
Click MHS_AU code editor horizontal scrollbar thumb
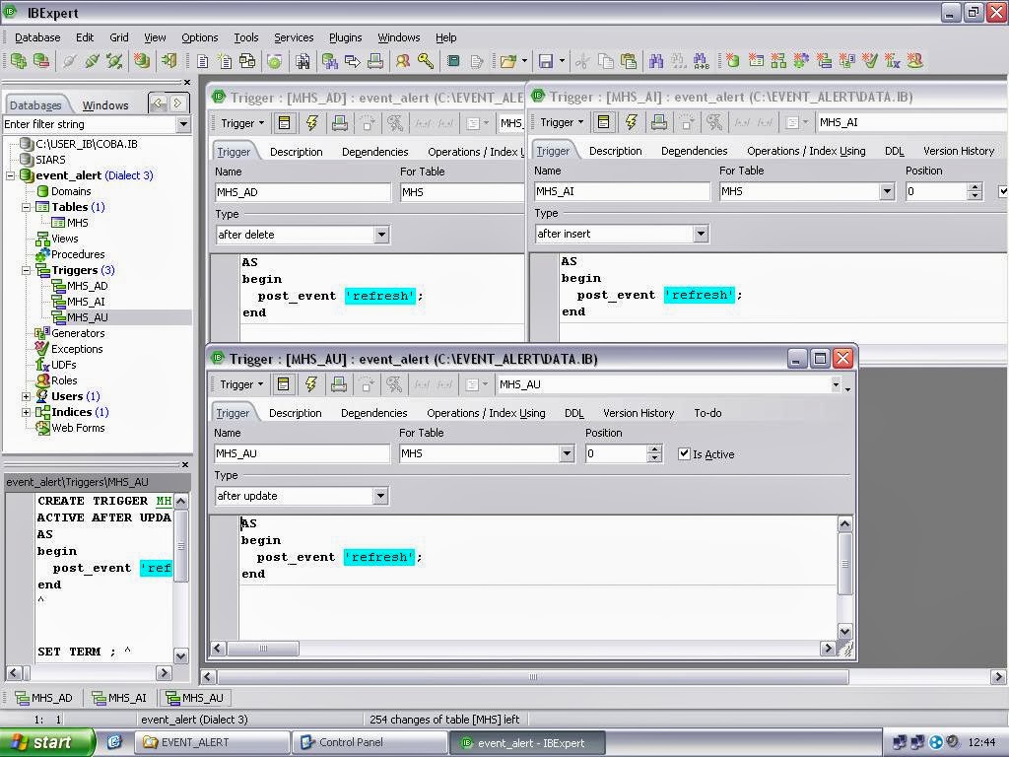[x=262, y=649]
